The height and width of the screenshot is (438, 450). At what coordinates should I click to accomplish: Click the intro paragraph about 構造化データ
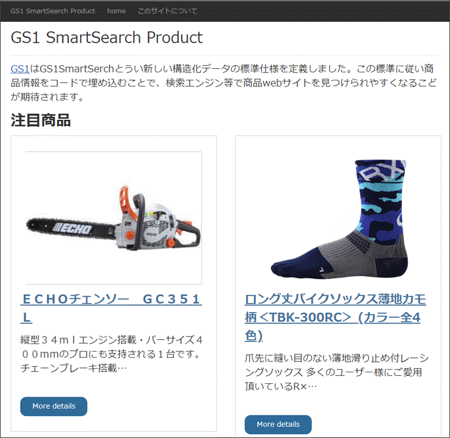pos(224,83)
